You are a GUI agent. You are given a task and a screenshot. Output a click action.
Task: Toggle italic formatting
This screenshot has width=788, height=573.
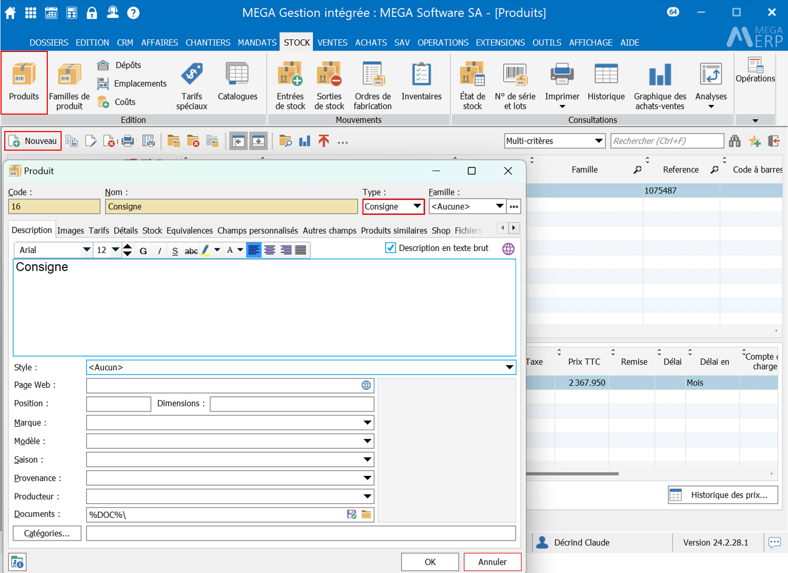tap(159, 250)
